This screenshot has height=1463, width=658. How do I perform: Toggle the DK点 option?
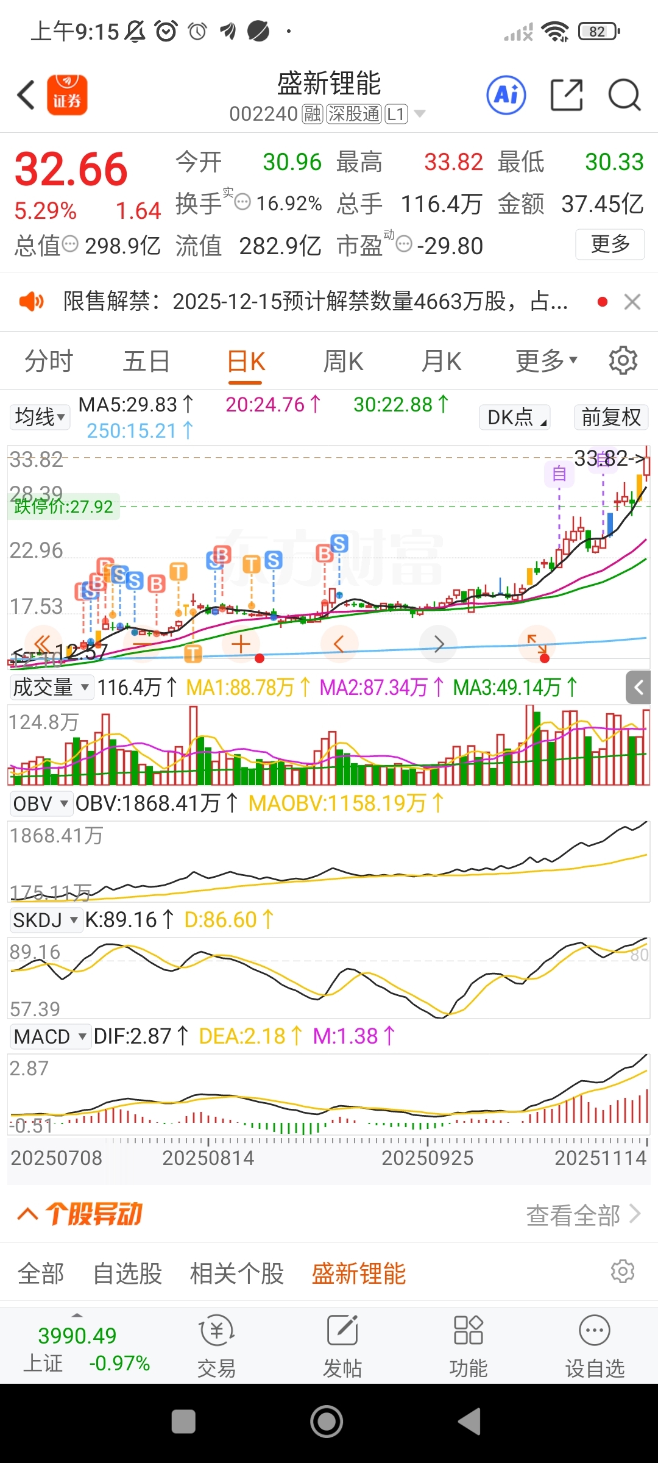pyautogui.click(x=515, y=418)
